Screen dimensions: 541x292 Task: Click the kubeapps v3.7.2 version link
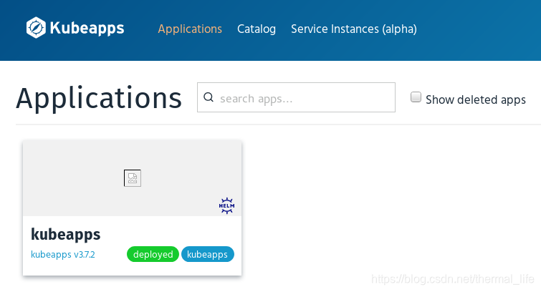(x=63, y=254)
